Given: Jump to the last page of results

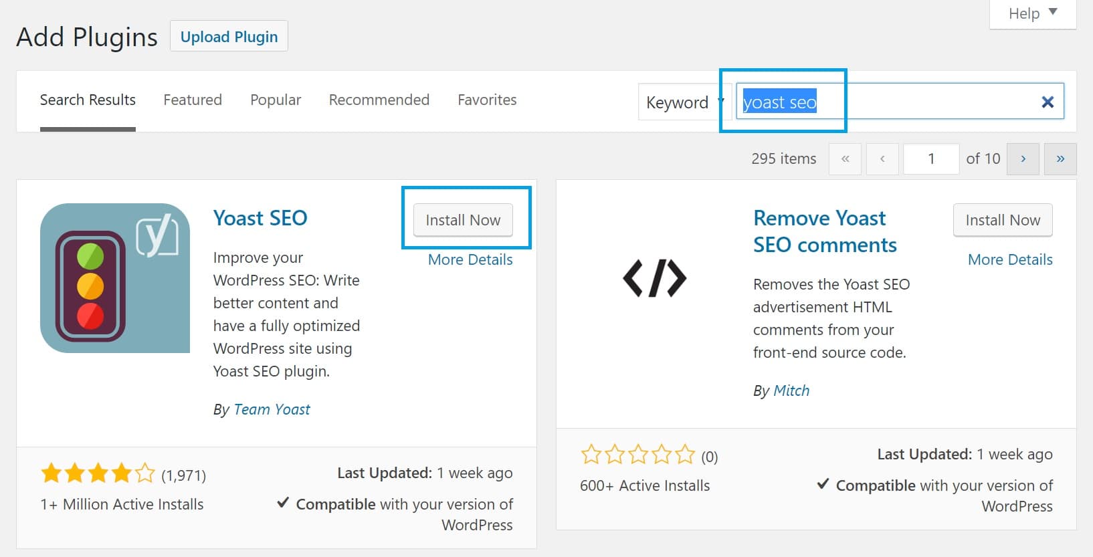Looking at the screenshot, I should [x=1060, y=159].
